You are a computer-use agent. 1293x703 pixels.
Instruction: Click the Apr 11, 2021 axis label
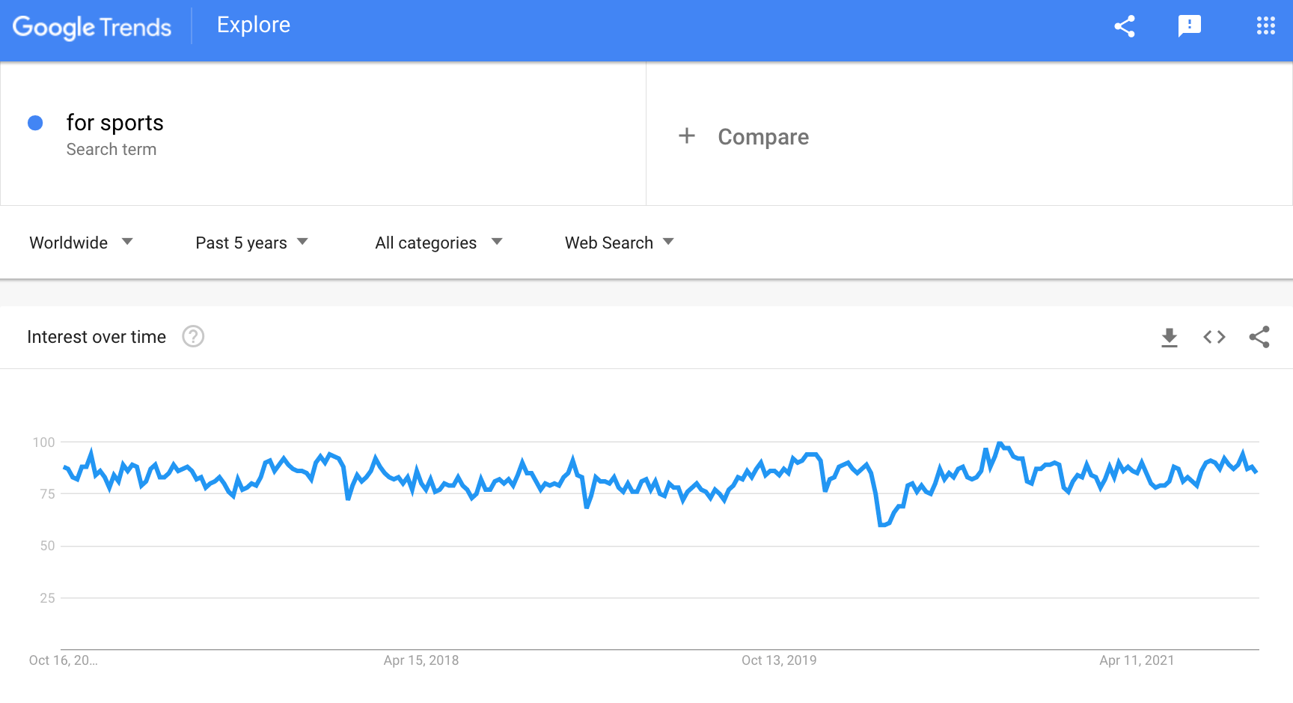click(1137, 660)
